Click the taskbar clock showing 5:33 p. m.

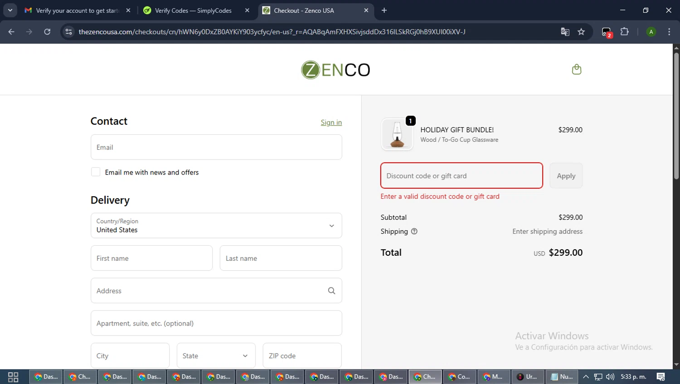click(633, 377)
